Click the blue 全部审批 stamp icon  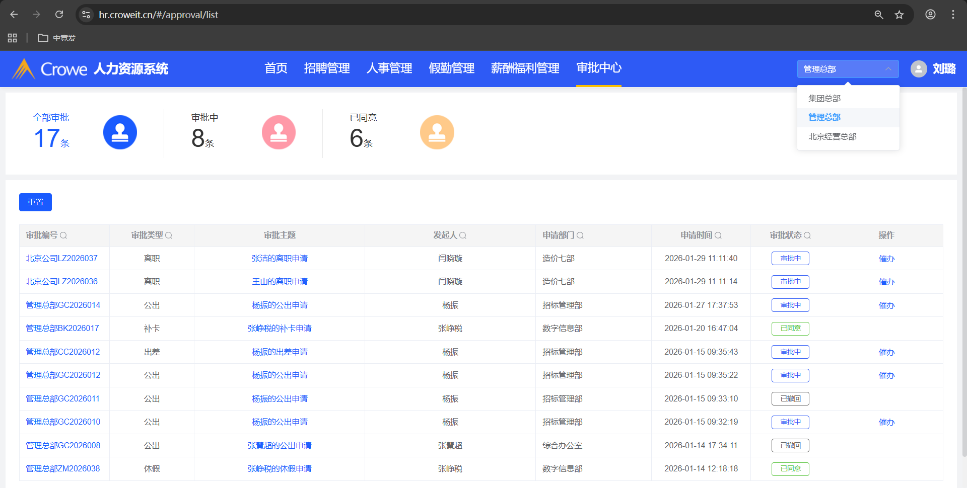[120, 132]
